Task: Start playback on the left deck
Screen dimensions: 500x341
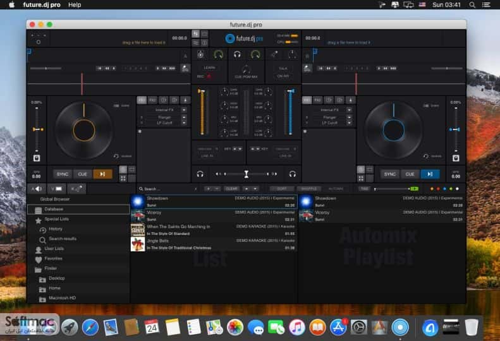Action: pyautogui.click(x=102, y=174)
